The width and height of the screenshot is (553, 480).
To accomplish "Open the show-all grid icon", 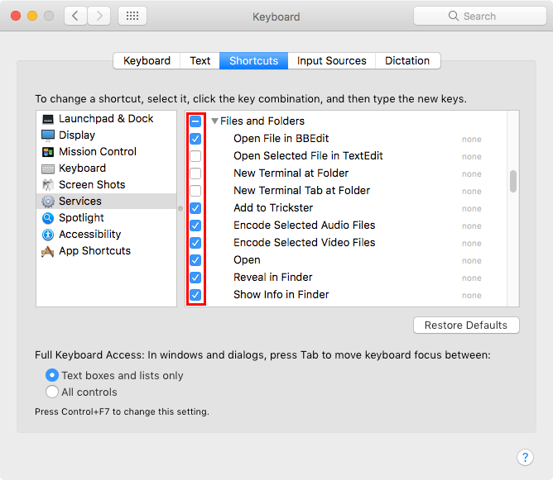I will (x=132, y=16).
